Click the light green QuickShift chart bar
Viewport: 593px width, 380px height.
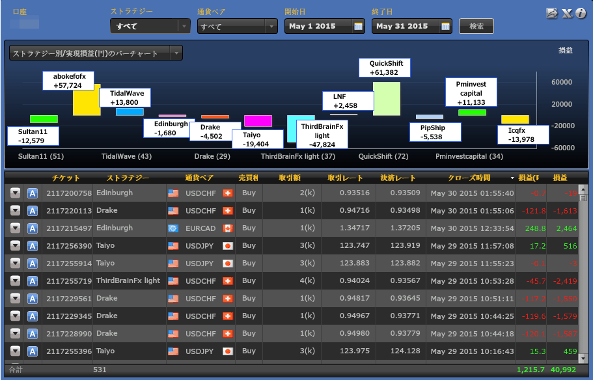(387, 99)
